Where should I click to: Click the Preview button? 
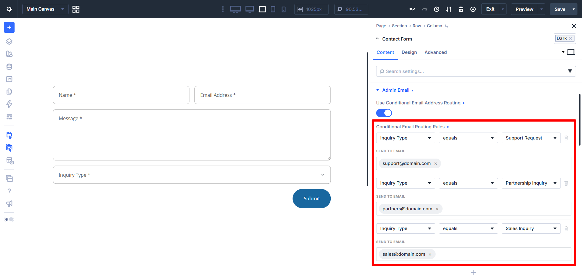[x=524, y=9]
